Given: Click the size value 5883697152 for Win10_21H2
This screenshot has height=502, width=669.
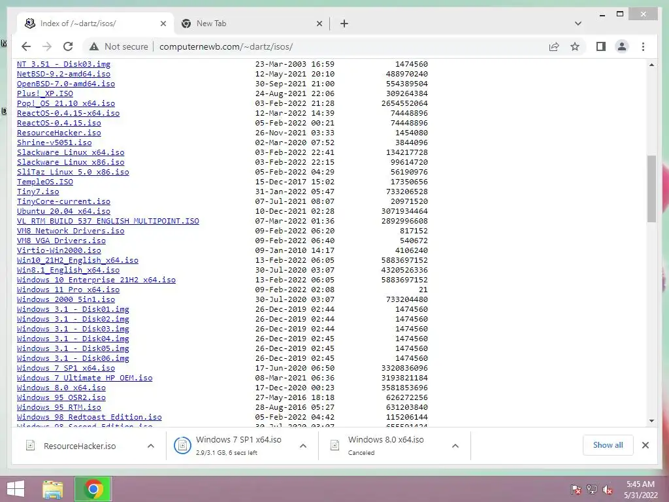Looking at the screenshot, I should click(404, 260).
